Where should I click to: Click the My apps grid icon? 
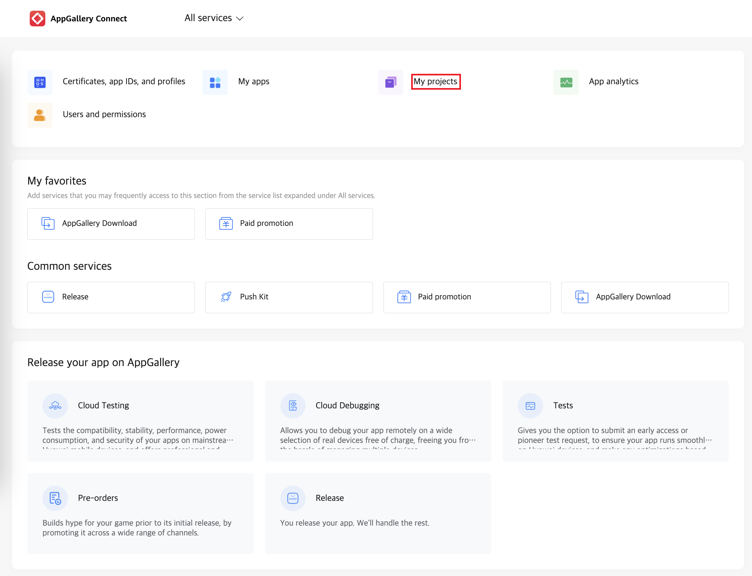(x=215, y=82)
